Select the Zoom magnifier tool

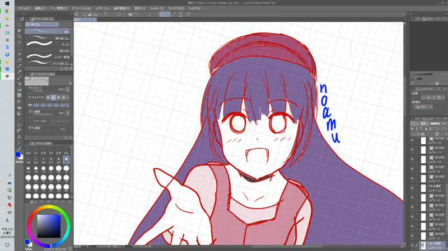click(x=19, y=25)
